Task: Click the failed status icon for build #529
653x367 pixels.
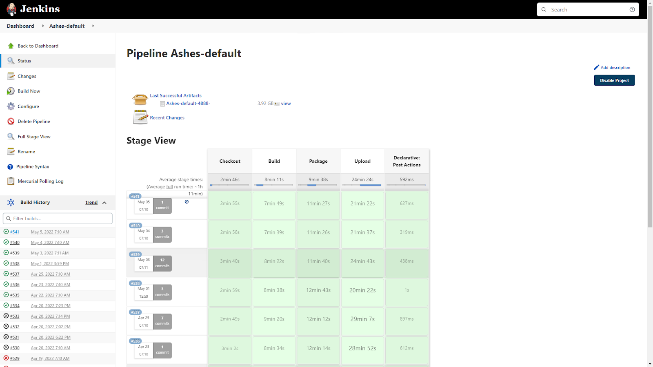Action: pos(6,358)
